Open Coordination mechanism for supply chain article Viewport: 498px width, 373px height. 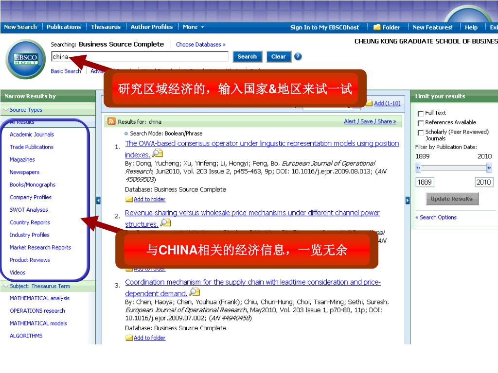coord(253,288)
